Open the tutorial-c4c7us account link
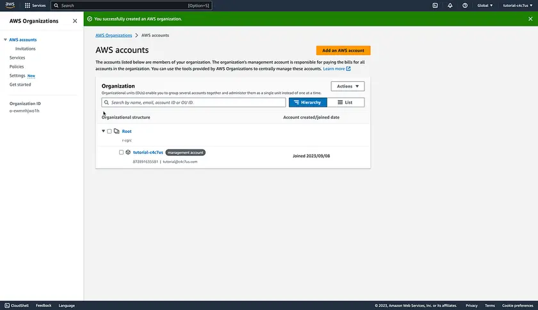 (x=148, y=152)
